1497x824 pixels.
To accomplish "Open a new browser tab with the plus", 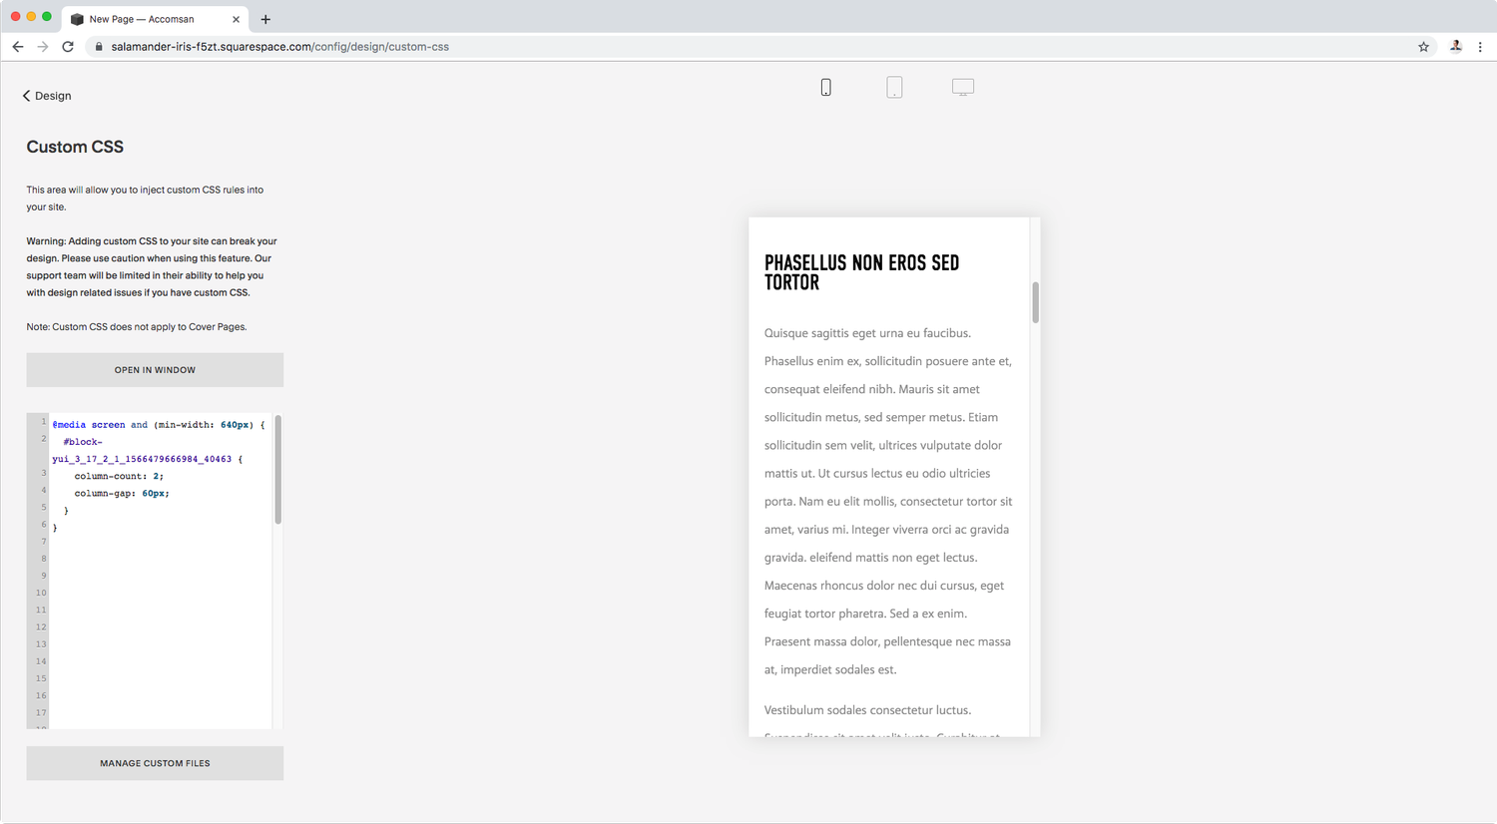I will [x=265, y=19].
